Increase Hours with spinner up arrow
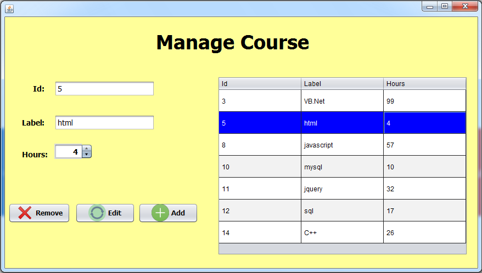Viewport: 482px width, 273px height. (87, 149)
